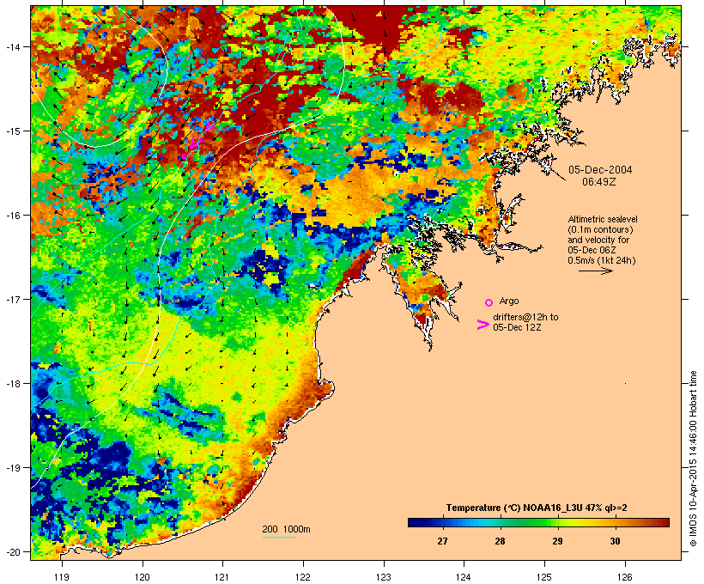
Task: Click the colorbar value 28
Action: coord(500,541)
